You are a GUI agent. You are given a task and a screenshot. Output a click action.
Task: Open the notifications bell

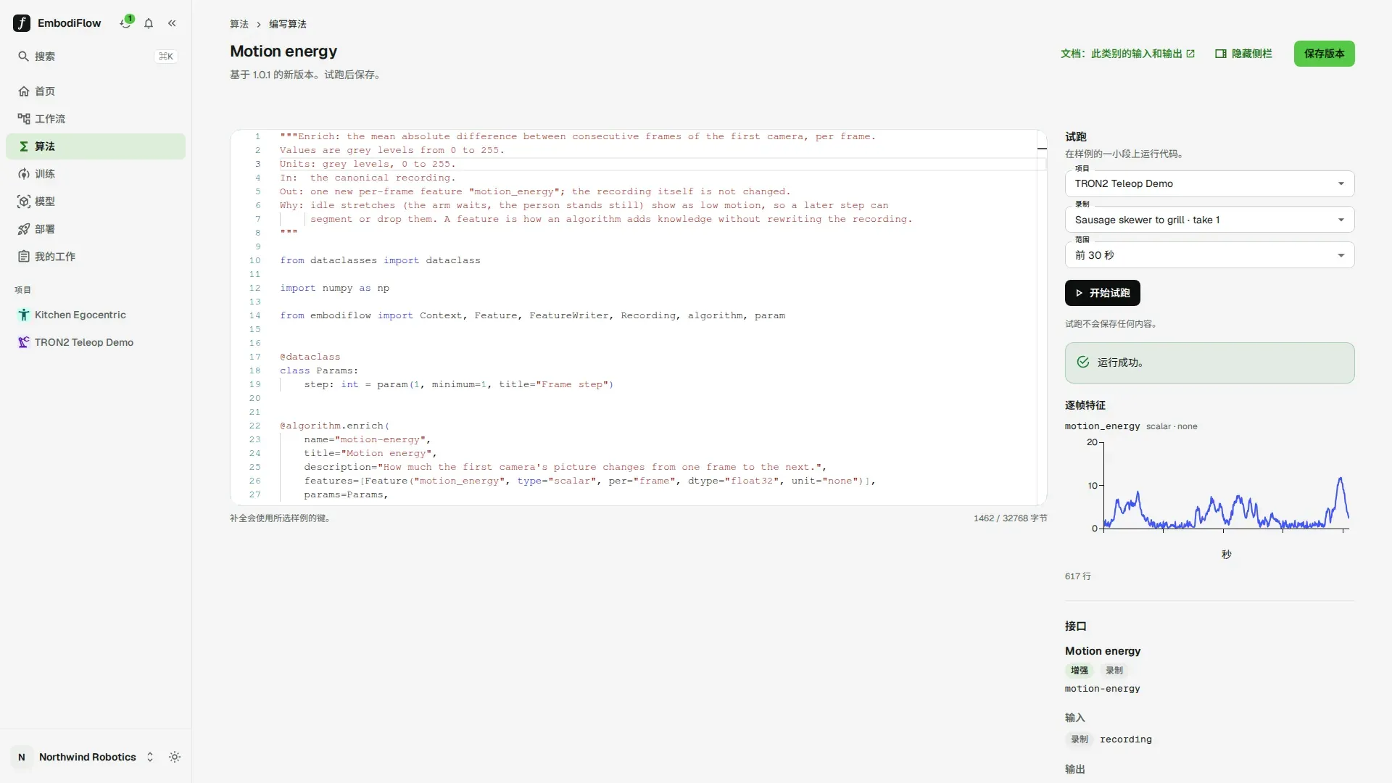[x=149, y=23]
